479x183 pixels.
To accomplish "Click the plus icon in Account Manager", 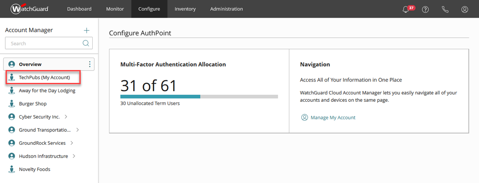I will pyautogui.click(x=87, y=30).
